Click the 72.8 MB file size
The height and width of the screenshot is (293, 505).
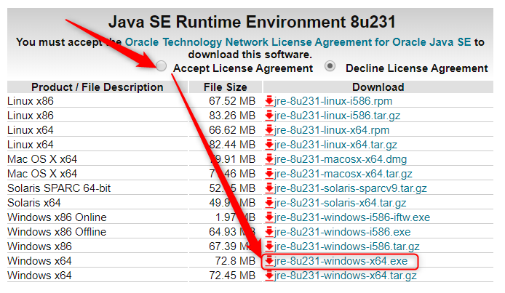[x=235, y=261]
